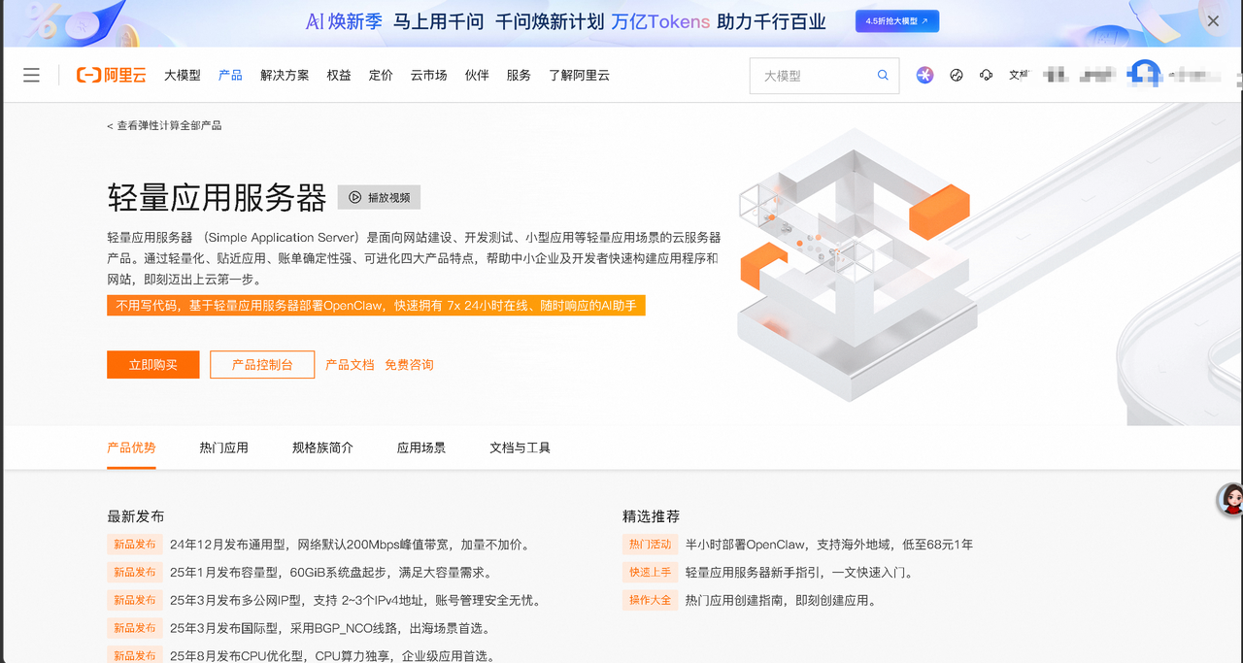
Task: Open 权益 navigation item
Action: 339,75
